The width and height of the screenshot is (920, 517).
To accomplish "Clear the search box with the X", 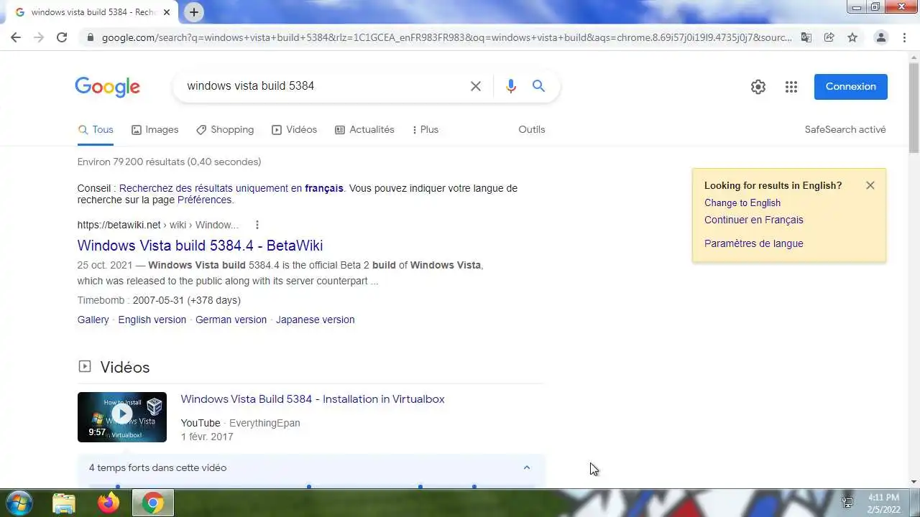I will point(476,86).
